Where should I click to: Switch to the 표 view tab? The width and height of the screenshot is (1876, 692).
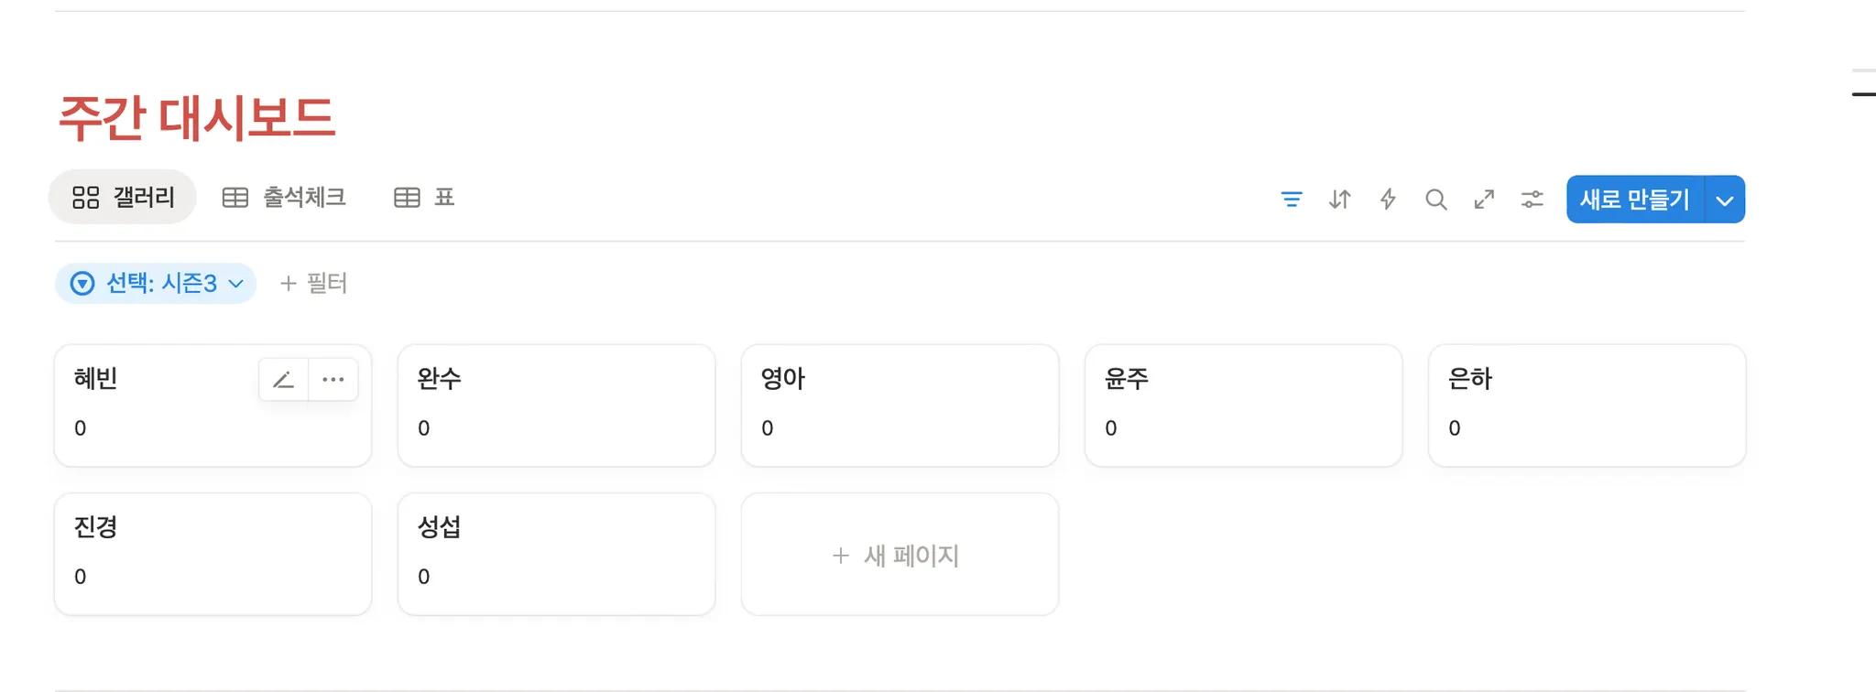point(425,198)
